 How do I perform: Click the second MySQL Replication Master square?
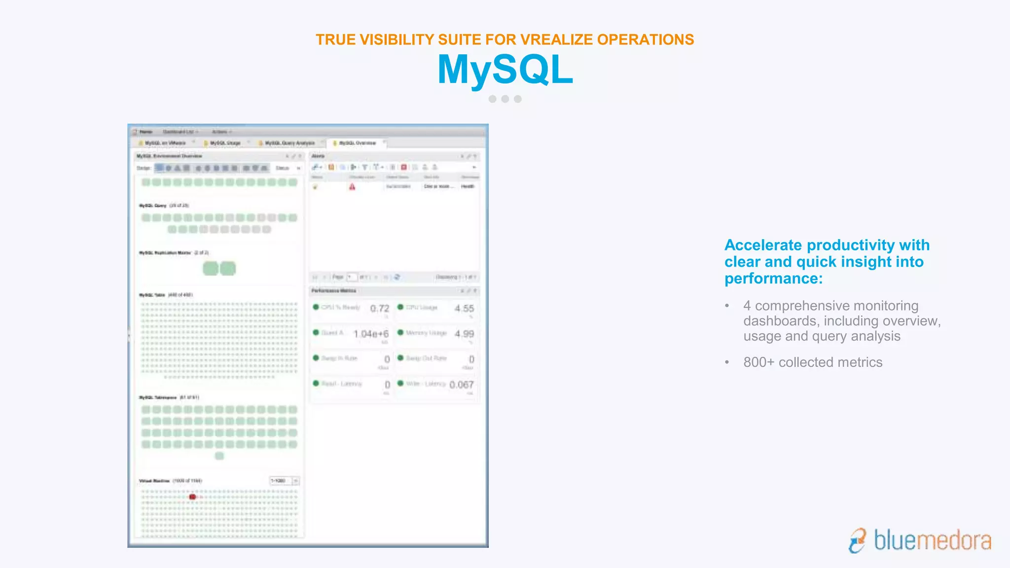pyautogui.click(x=228, y=269)
